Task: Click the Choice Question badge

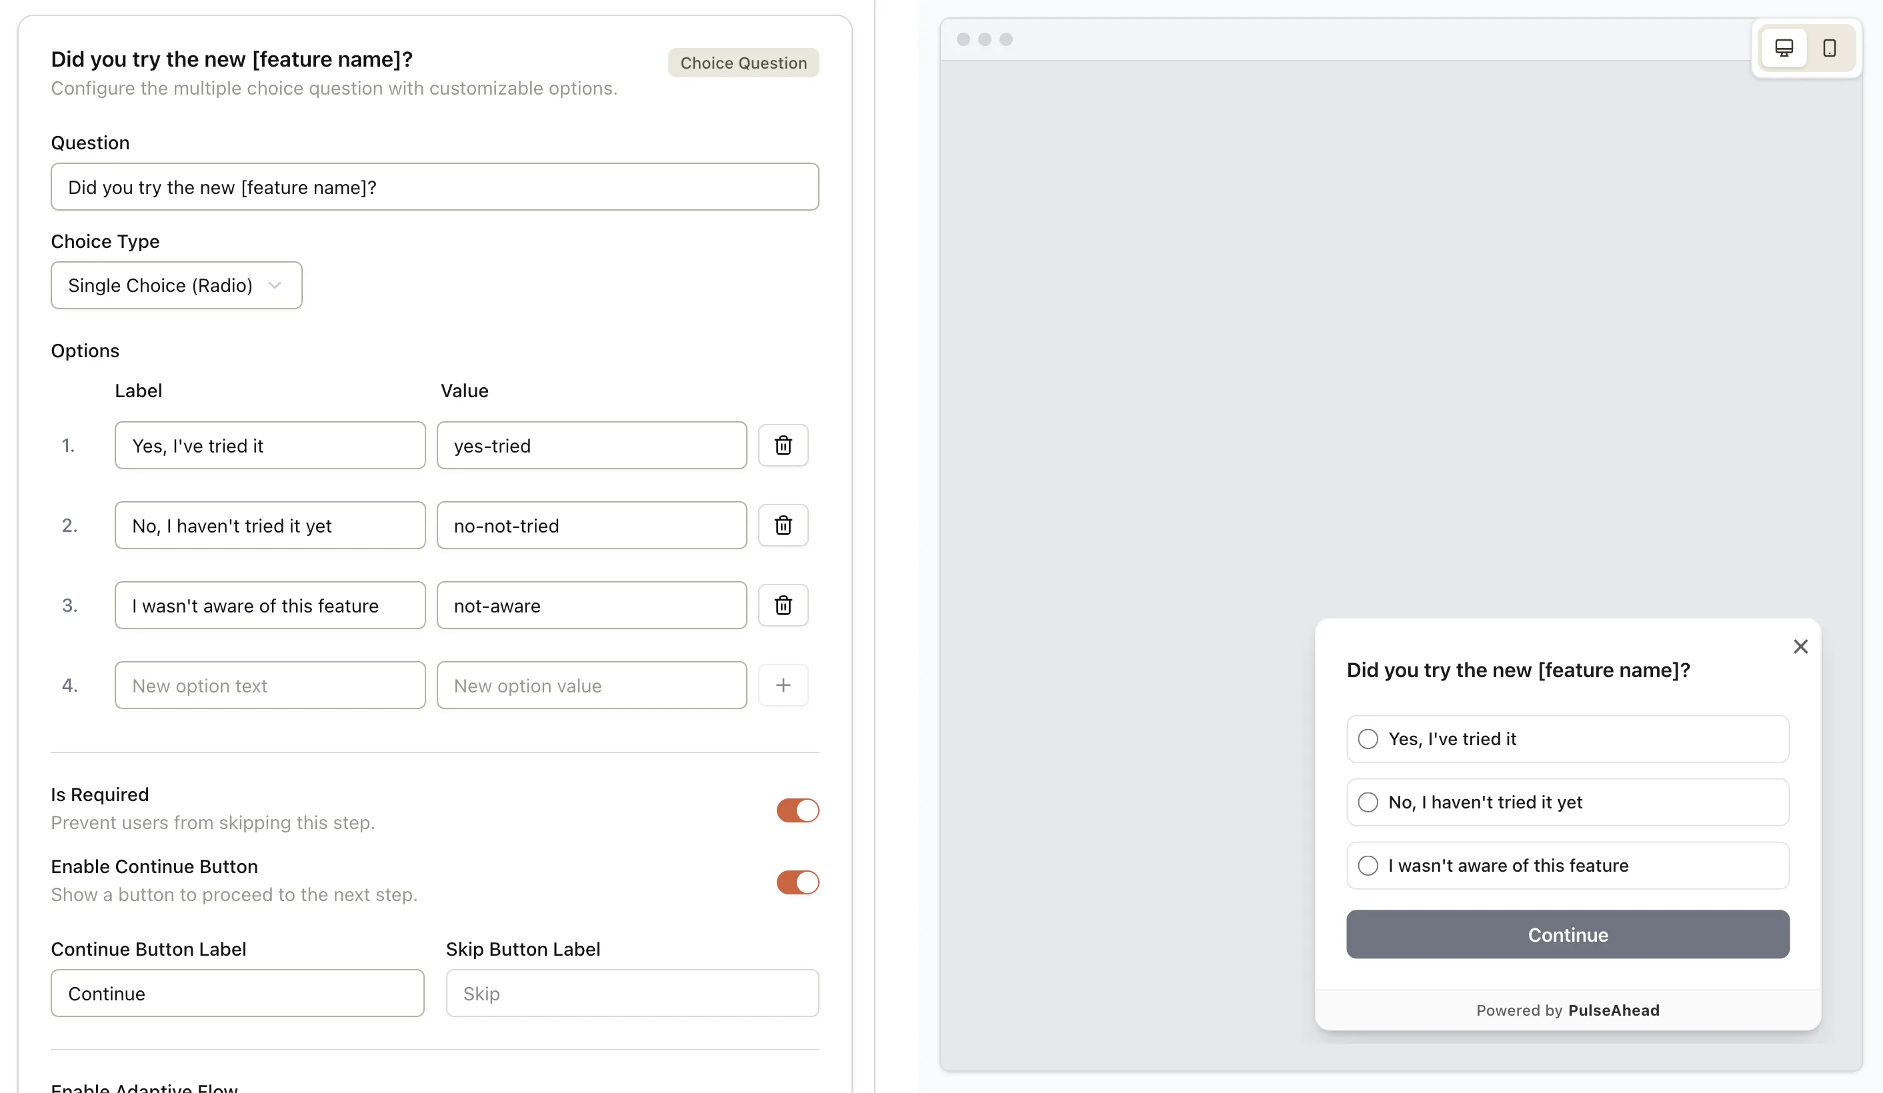Action: 743,63
